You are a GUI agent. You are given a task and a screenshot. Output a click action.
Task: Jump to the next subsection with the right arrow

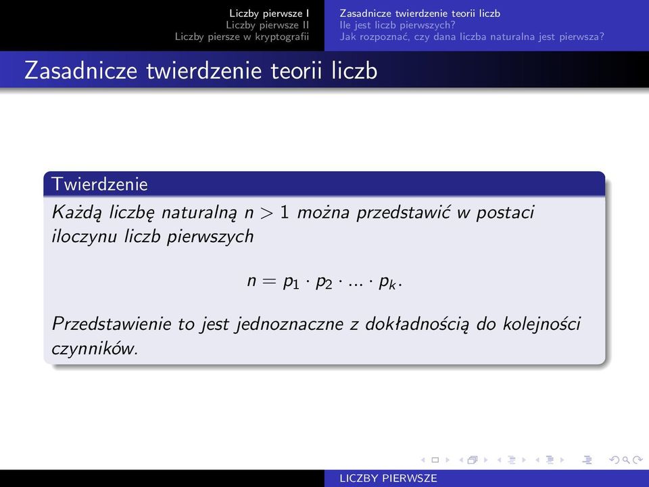pyautogui.click(x=524, y=460)
